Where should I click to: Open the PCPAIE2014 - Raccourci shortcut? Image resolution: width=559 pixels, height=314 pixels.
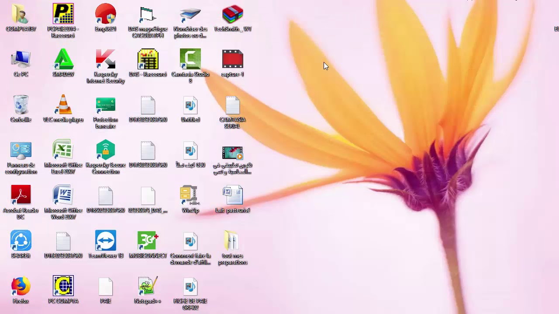click(x=63, y=14)
